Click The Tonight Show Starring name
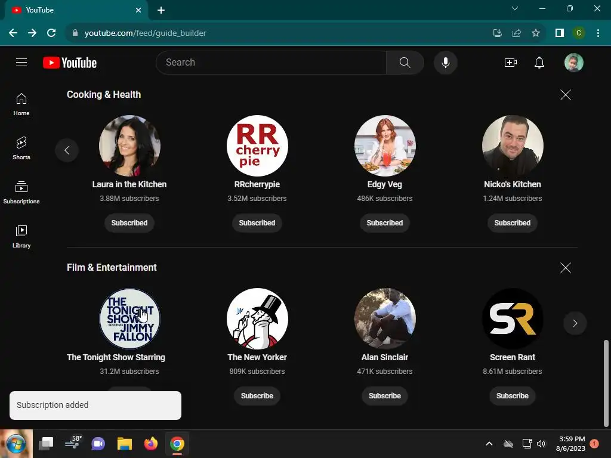The image size is (611, 458). [116, 357]
